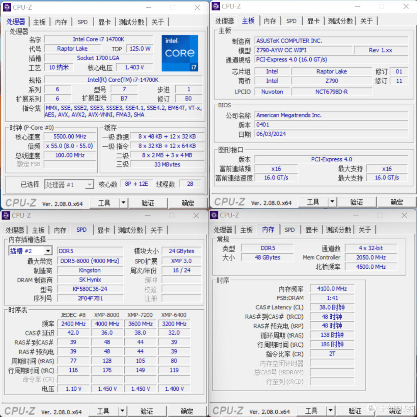The image size is (417, 417).
Task: Switch to the SPD tab in the processor window
Action: [x=83, y=22]
